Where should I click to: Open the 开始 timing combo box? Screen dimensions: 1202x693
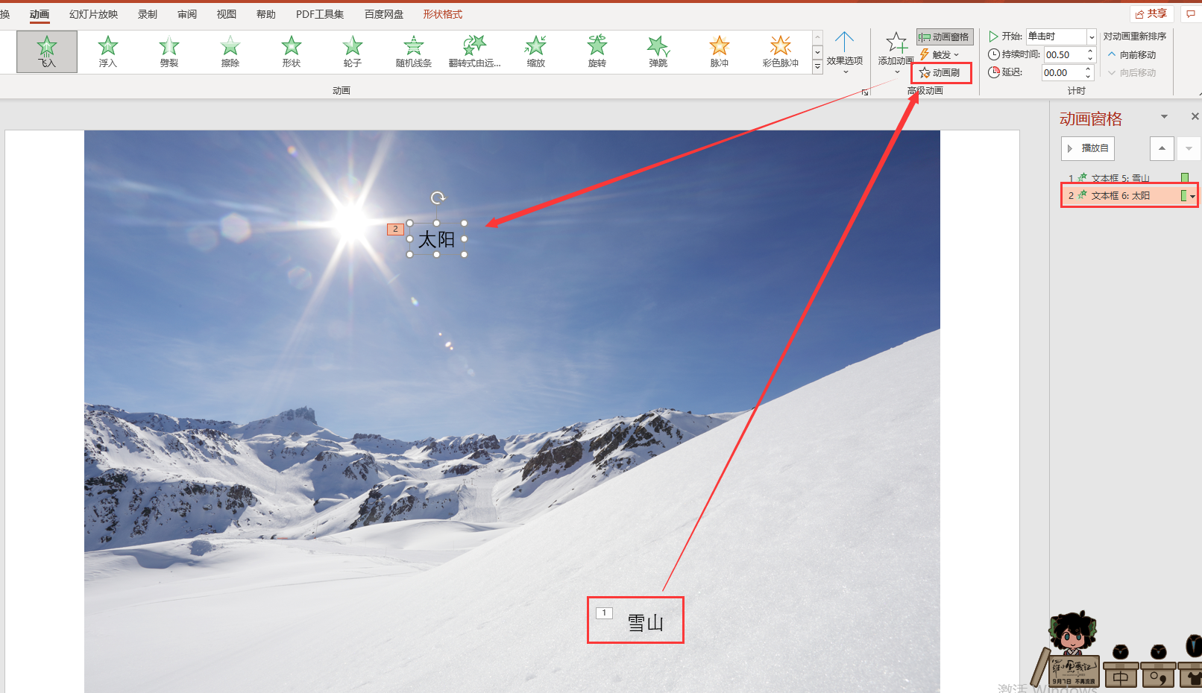coord(1061,37)
